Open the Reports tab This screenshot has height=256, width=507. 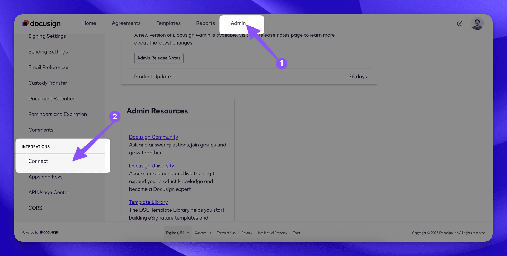(205, 23)
